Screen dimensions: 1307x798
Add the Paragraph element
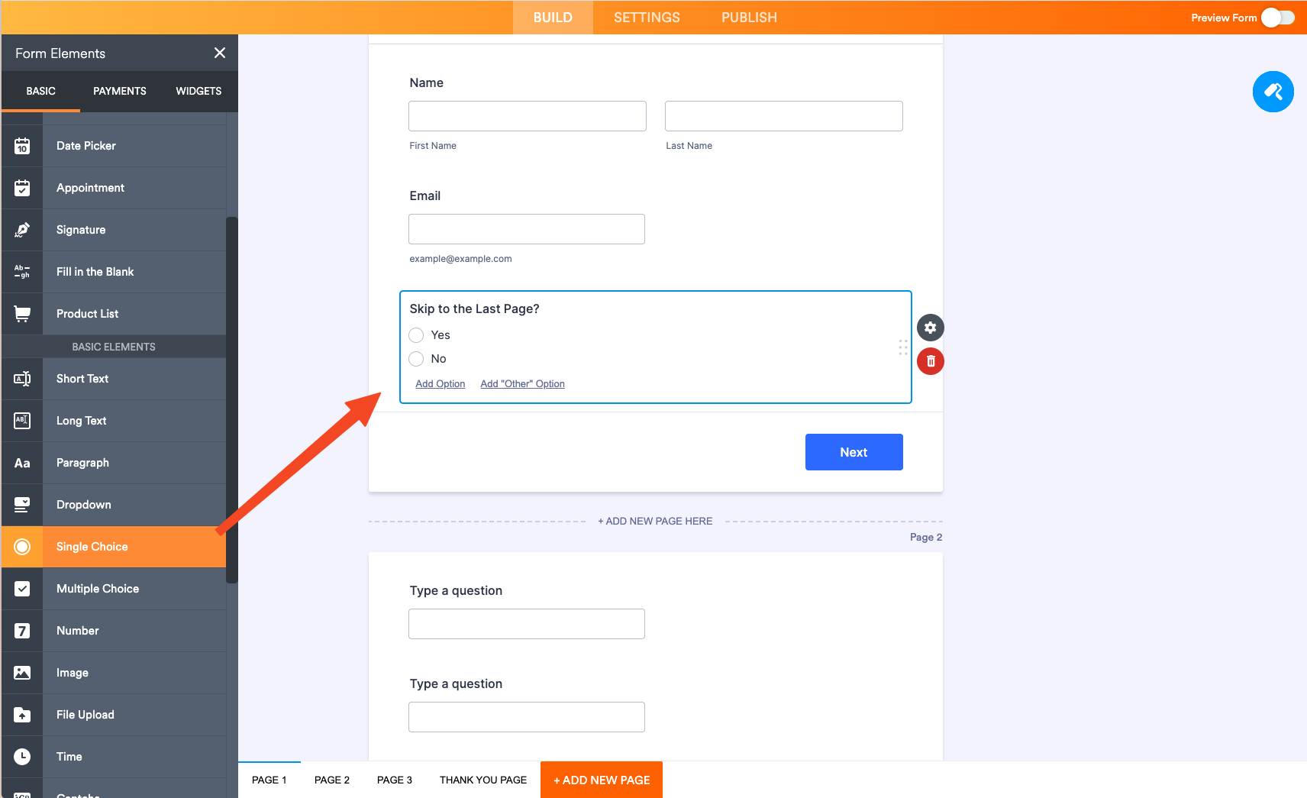114,463
